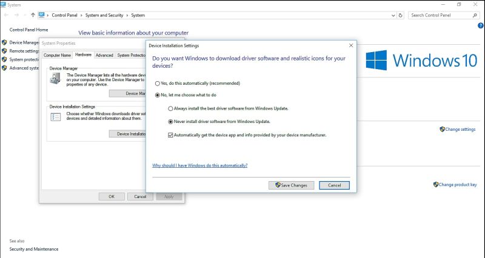Open Device Manager from the sidebar
This screenshot has height=258, width=485.
click(24, 42)
